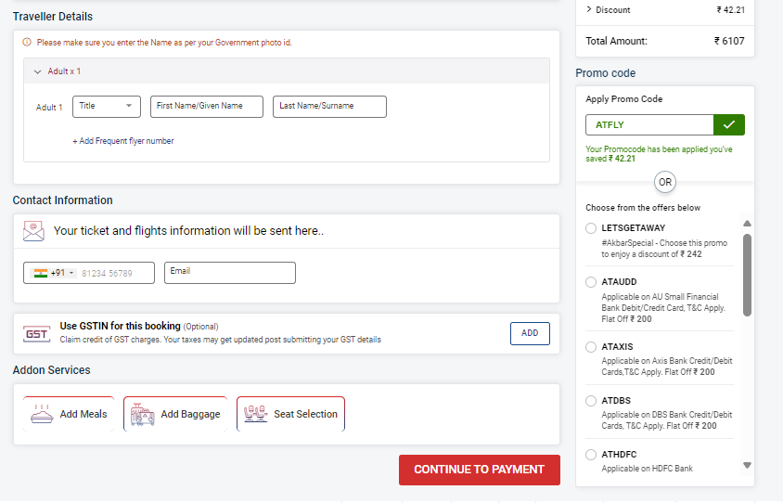783x503 pixels.
Task: Choose the ATAXIS offer radio button
Action: tap(591, 347)
